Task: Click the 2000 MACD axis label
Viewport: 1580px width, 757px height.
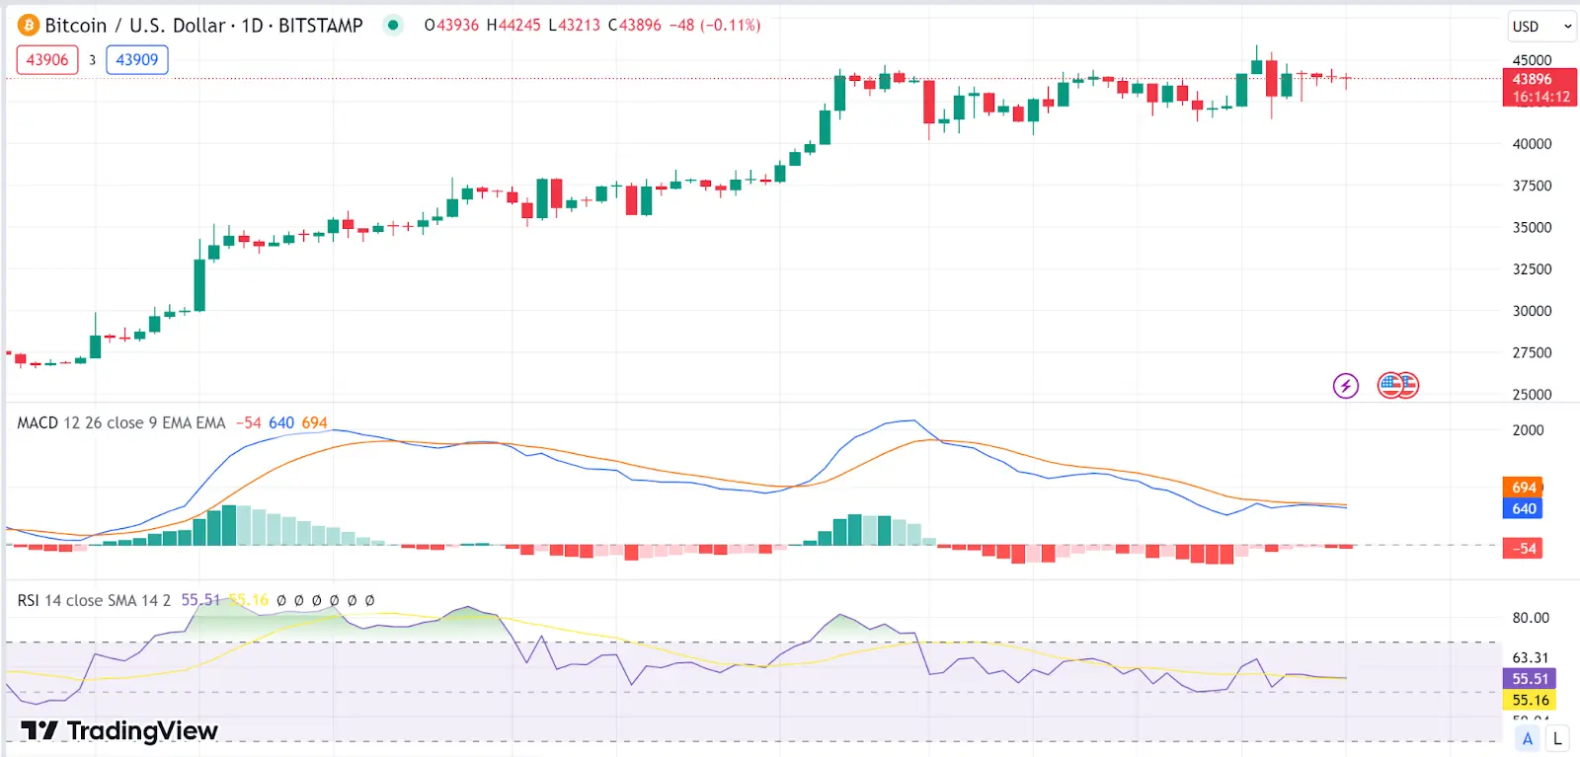Action: [x=1528, y=430]
